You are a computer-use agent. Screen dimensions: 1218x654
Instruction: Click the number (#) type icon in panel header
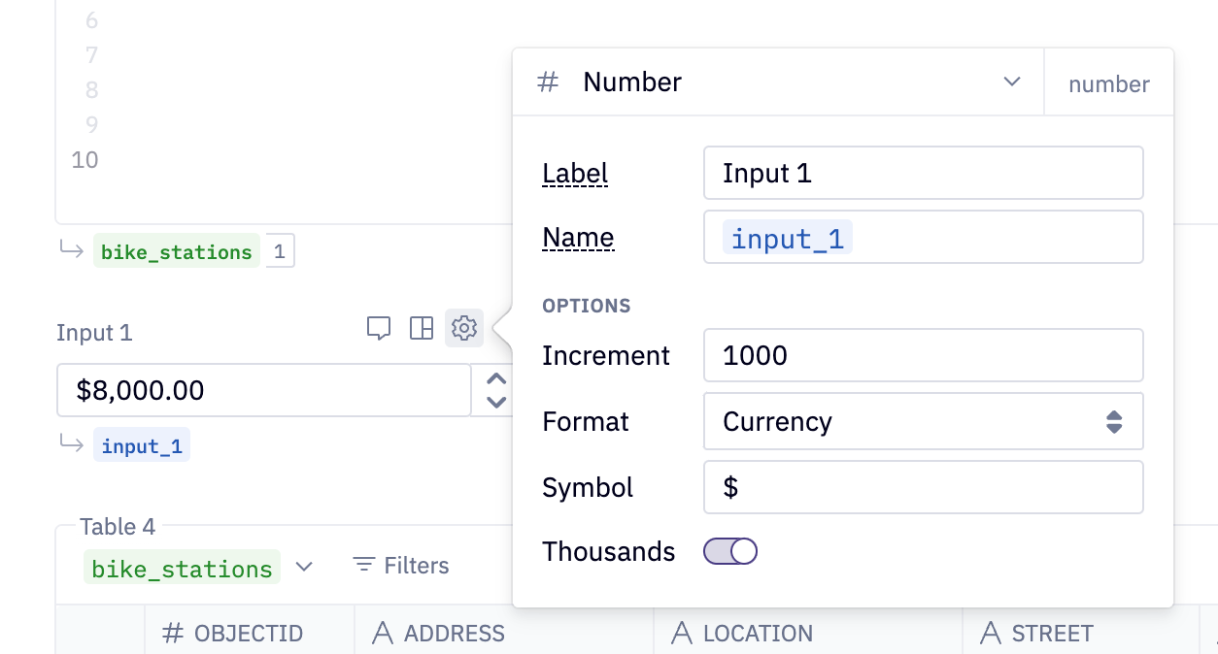(547, 82)
